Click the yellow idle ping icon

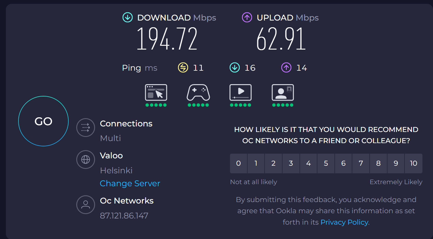pos(183,68)
